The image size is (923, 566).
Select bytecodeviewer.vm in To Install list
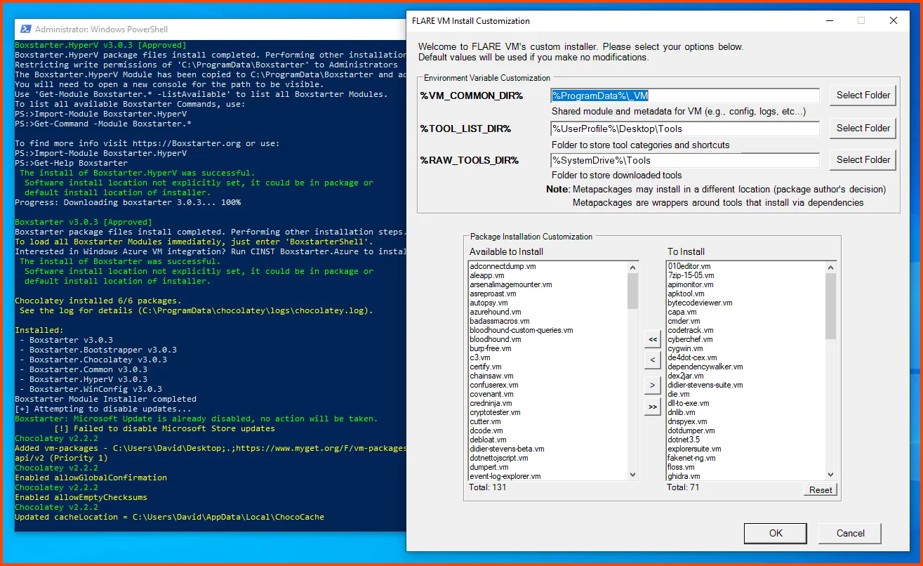click(x=700, y=303)
